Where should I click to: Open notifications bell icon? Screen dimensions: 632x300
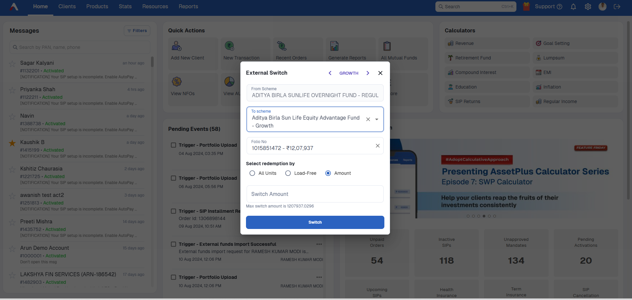coord(573,7)
